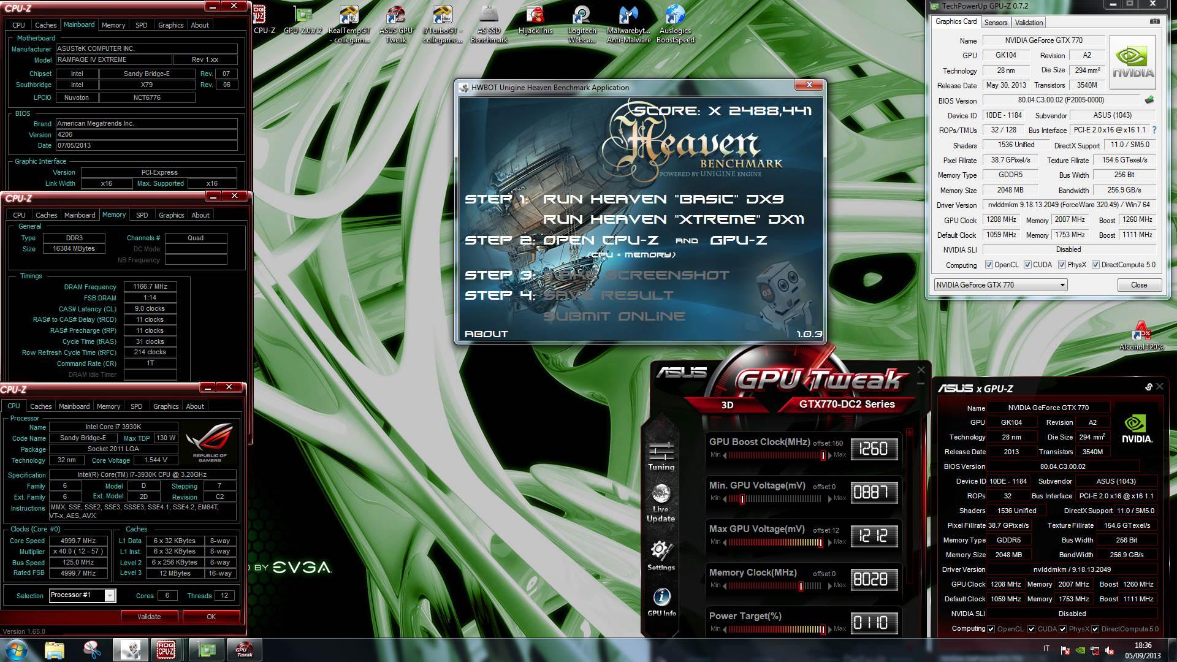Open the RealTempGT desktop shortcut

coord(349,24)
